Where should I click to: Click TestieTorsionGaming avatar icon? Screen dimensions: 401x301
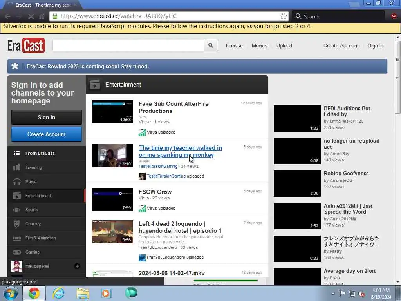tap(142, 176)
